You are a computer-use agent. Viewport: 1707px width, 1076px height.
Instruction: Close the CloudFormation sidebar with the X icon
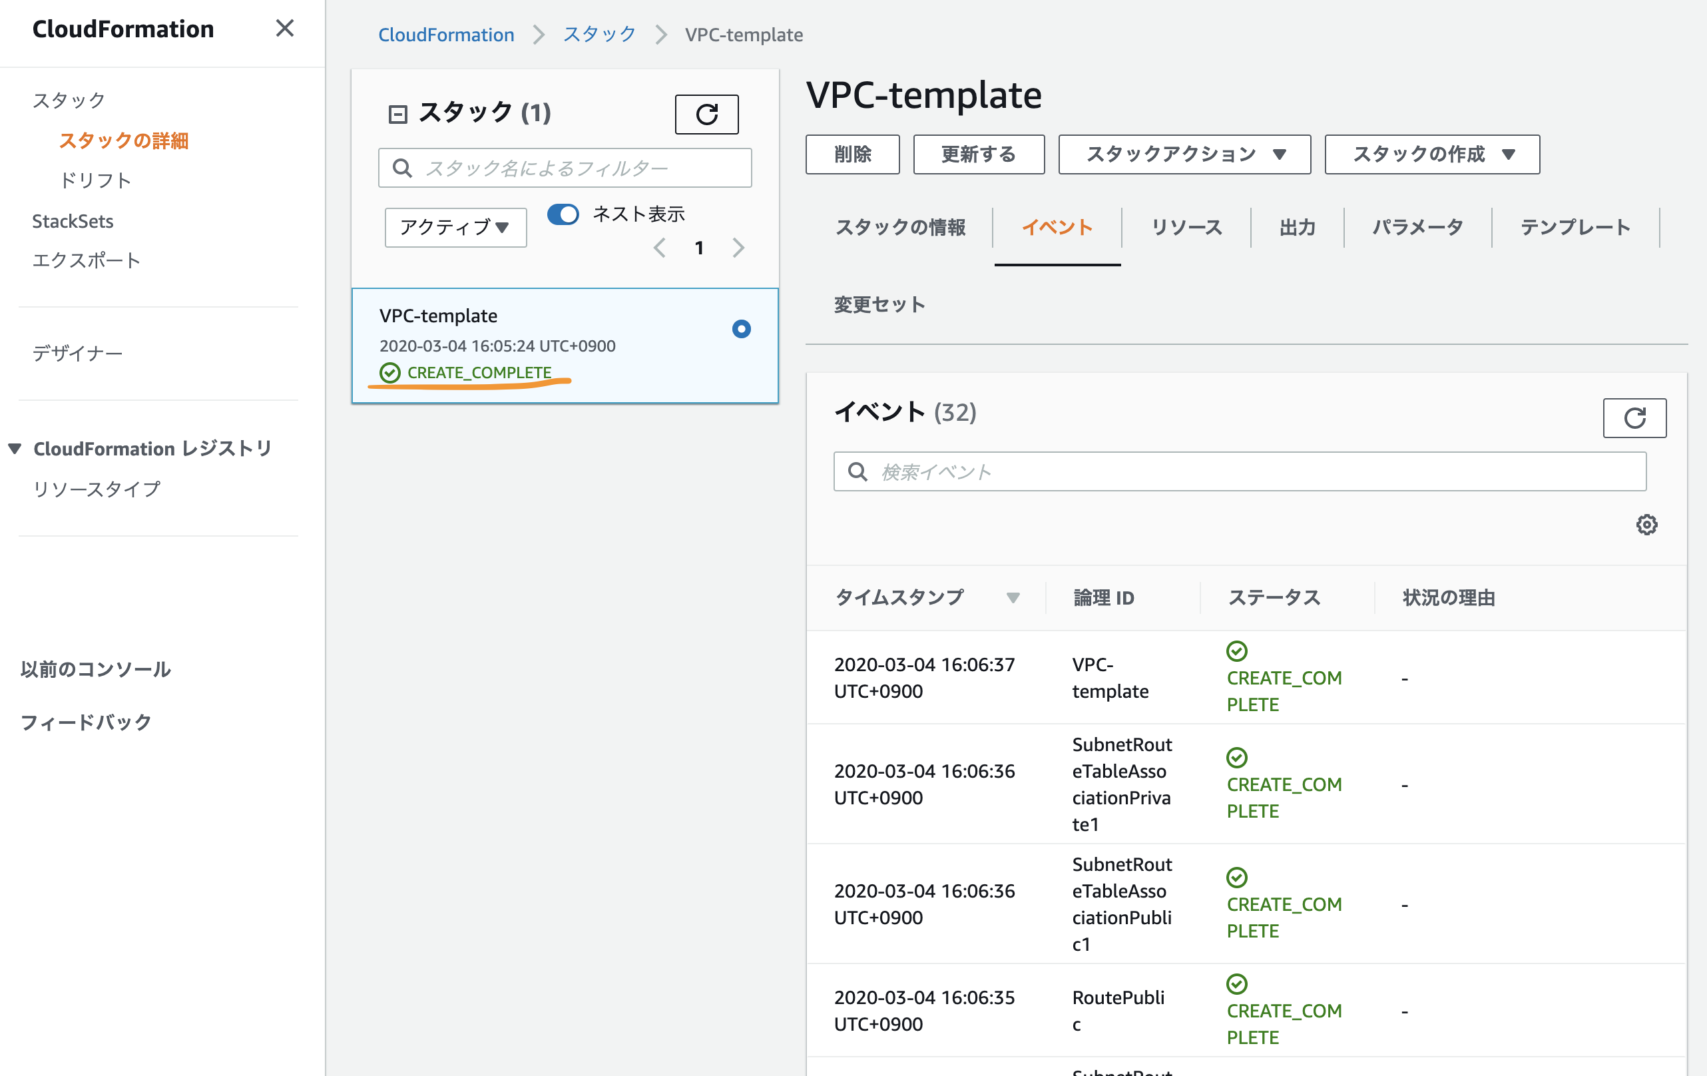[284, 29]
